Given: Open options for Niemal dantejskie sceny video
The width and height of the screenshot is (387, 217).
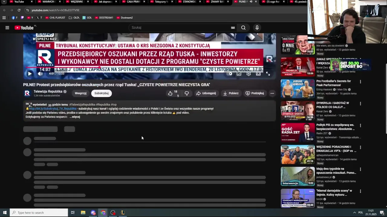Looking at the screenshot, I should click(x=360, y=191).
